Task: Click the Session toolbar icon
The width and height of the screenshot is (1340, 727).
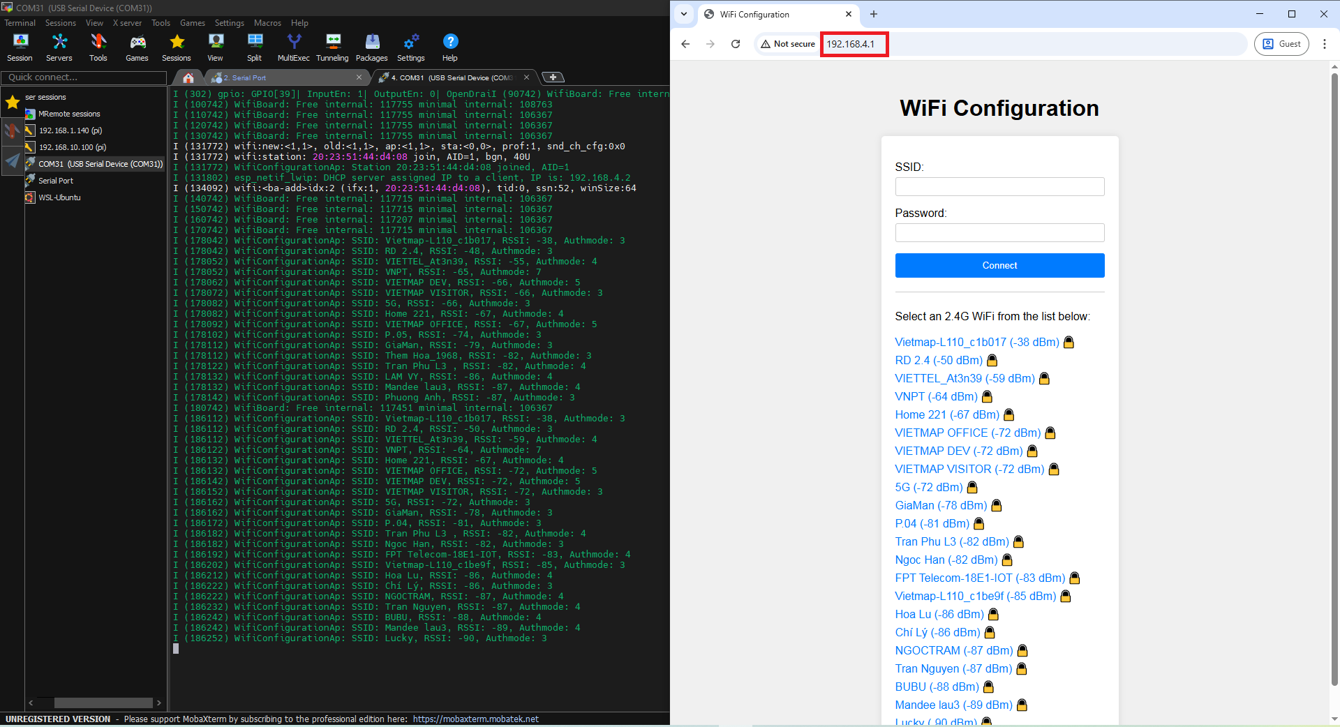Action: pyautogui.click(x=20, y=47)
